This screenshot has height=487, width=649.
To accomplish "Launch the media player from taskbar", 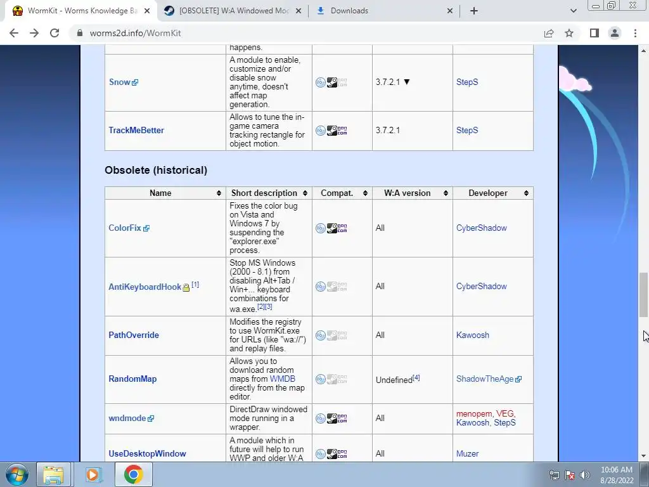I will click(x=93, y=474).
